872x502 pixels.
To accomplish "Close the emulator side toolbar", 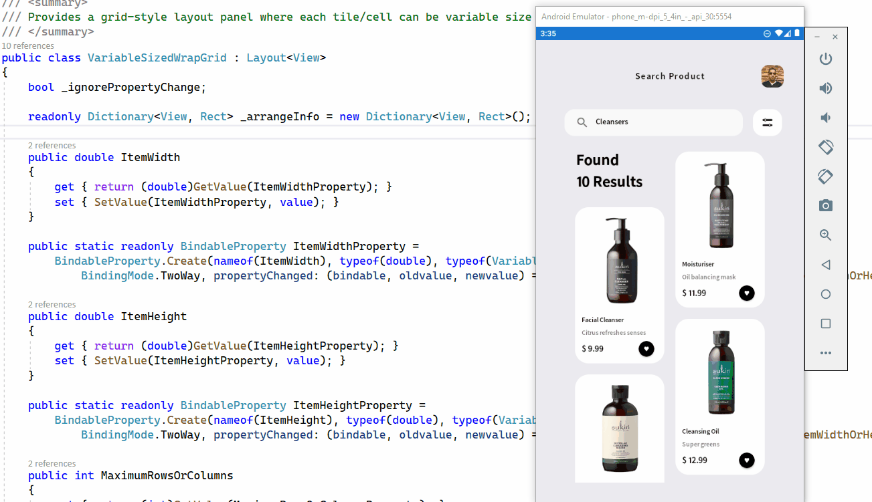I will click(835, 37).
